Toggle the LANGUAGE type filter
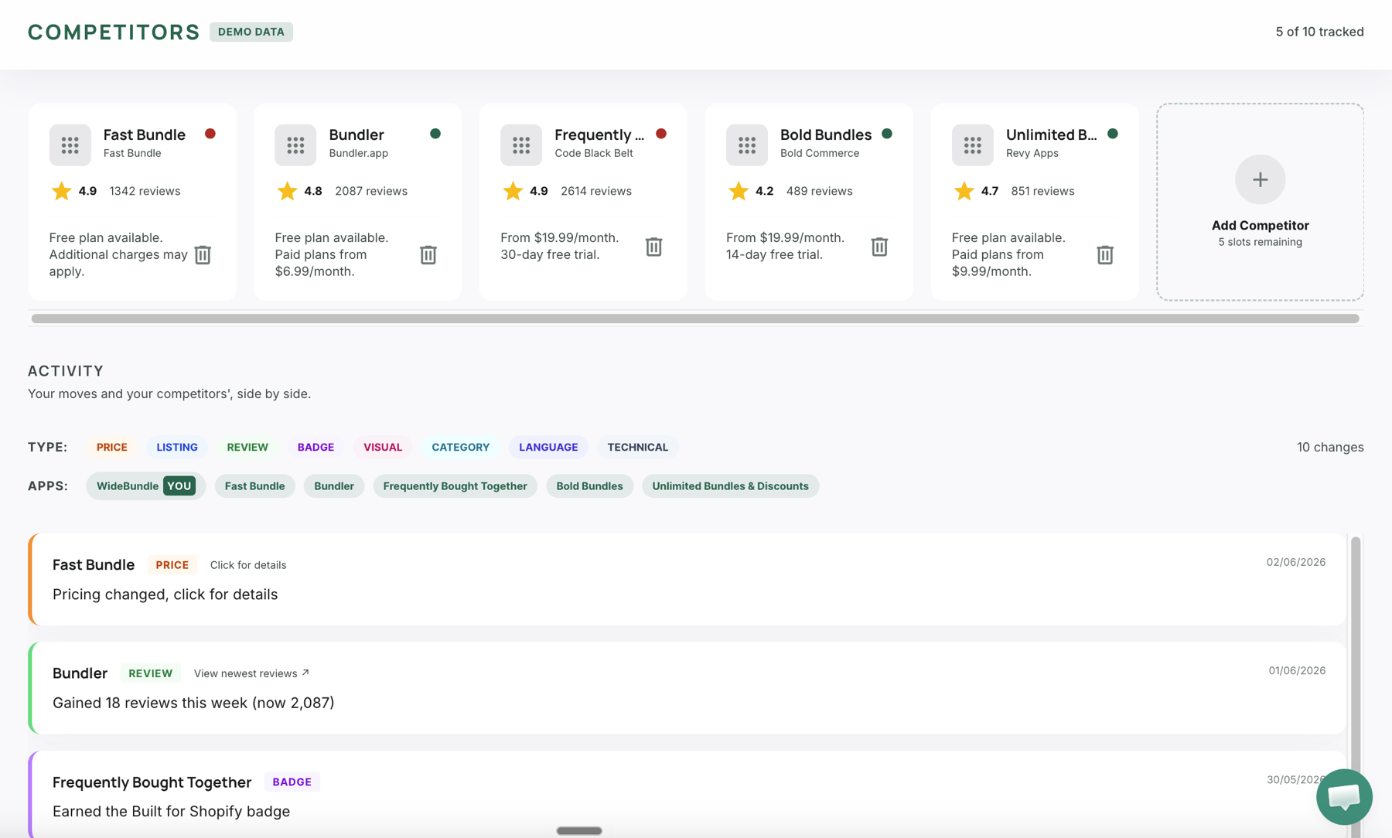 (548, 447)
